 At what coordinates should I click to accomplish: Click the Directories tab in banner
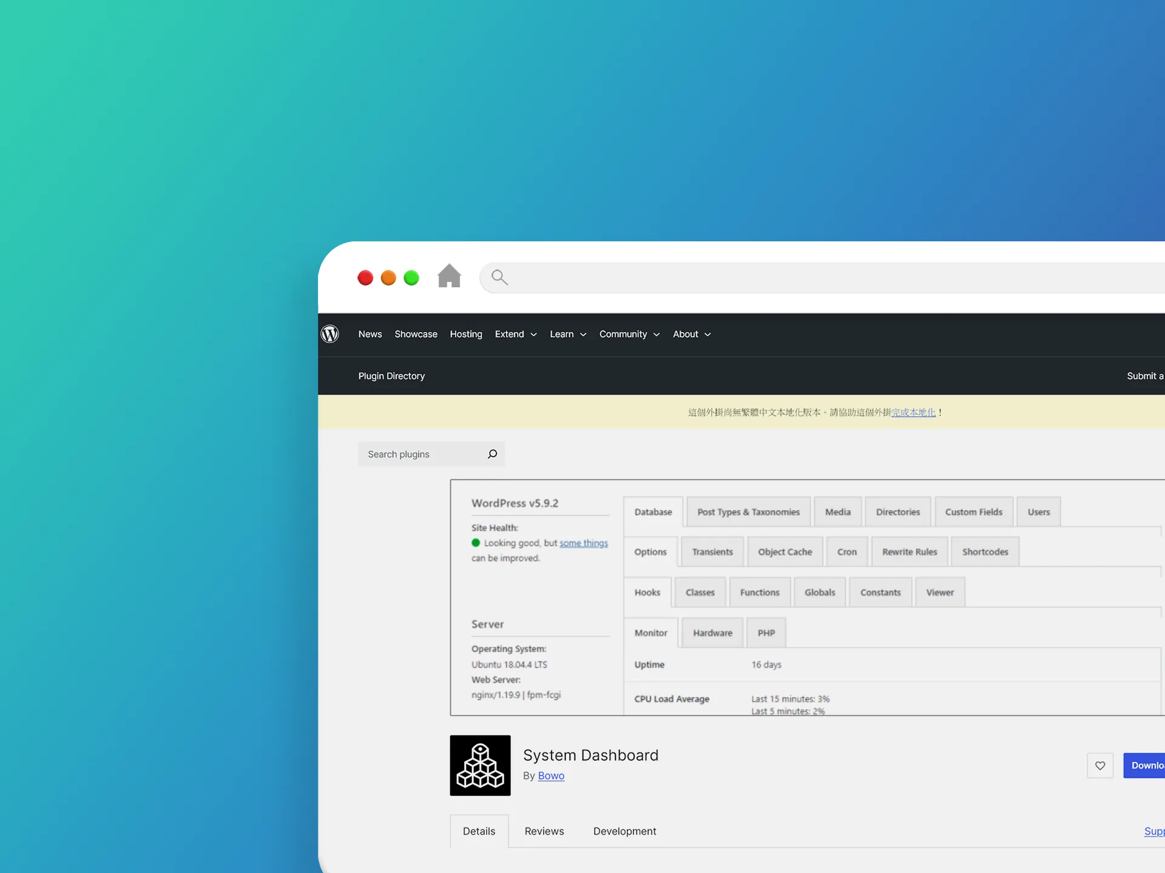(x=898, y=512)
